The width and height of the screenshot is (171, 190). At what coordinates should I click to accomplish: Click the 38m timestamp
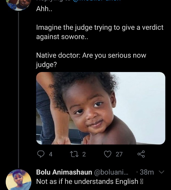tap(147, 172)
